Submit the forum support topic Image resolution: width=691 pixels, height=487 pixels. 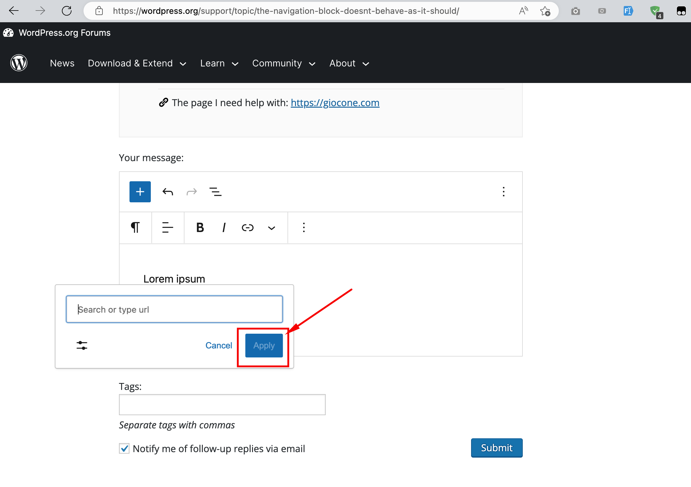pyautogui.click(x=496, y=448)
